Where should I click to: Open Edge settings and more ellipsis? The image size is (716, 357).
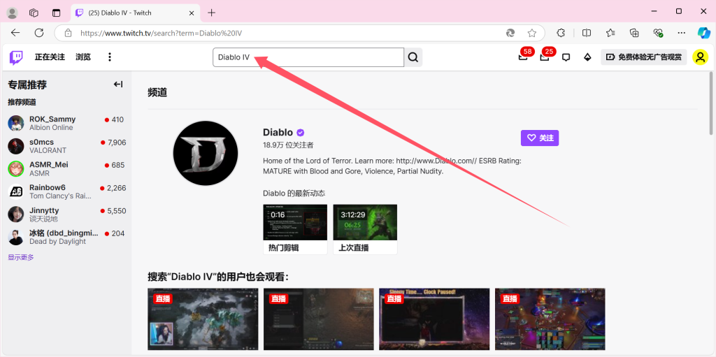[681, 33]
